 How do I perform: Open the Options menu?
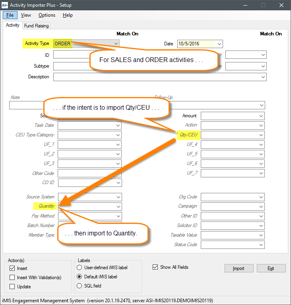(x=47, y=15)
